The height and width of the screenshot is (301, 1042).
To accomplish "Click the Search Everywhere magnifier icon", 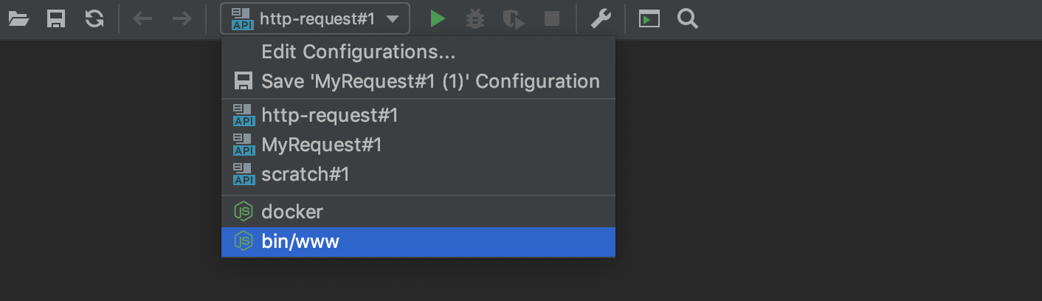I will tap(688, 19).
